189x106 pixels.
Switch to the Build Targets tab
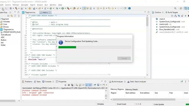click(x=172, y=12)
